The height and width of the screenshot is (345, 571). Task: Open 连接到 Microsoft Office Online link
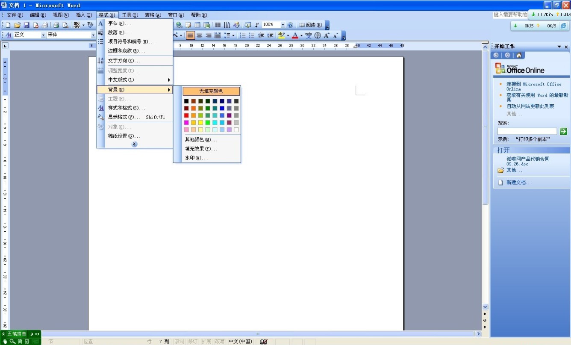tap(534, 86)
